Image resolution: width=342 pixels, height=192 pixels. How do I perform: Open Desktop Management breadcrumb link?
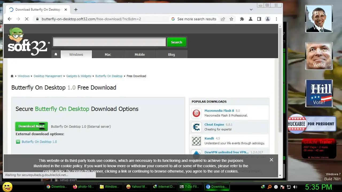tap(48, 76)
